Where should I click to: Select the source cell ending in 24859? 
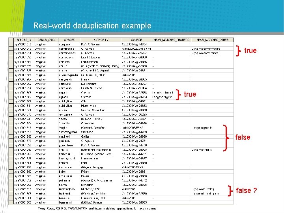click(136, 110)
